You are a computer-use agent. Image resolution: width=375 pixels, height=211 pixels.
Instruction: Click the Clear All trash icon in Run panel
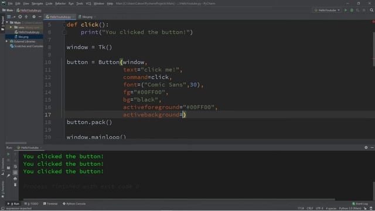coord(15,185)
